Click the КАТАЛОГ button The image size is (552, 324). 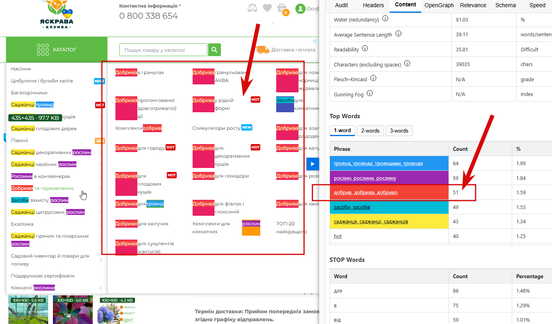[x=57, y=50]
